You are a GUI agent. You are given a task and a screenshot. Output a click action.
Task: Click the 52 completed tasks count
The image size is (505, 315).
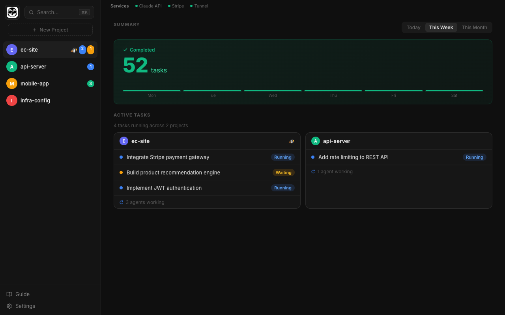coord(135,65)
